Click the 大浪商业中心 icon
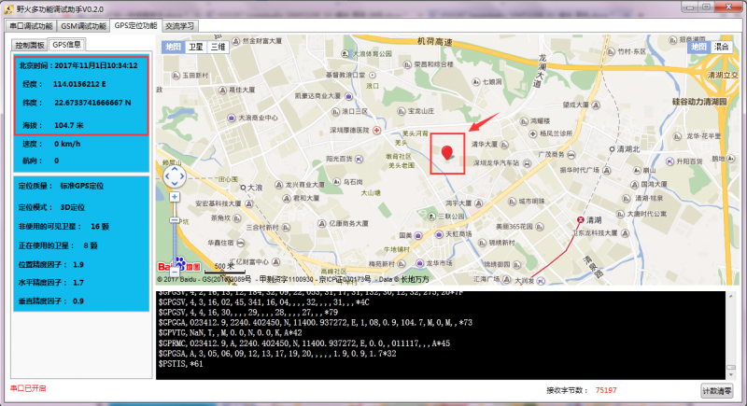Image resolution: width=747 pixels, height=406 pixels. [232, 118]
